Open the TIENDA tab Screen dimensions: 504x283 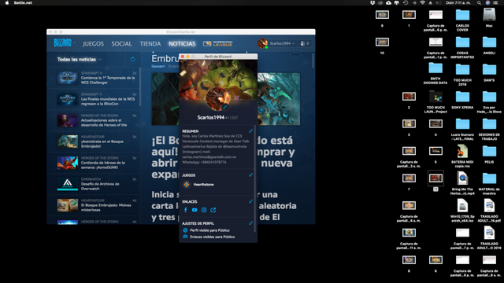(150, 44)
